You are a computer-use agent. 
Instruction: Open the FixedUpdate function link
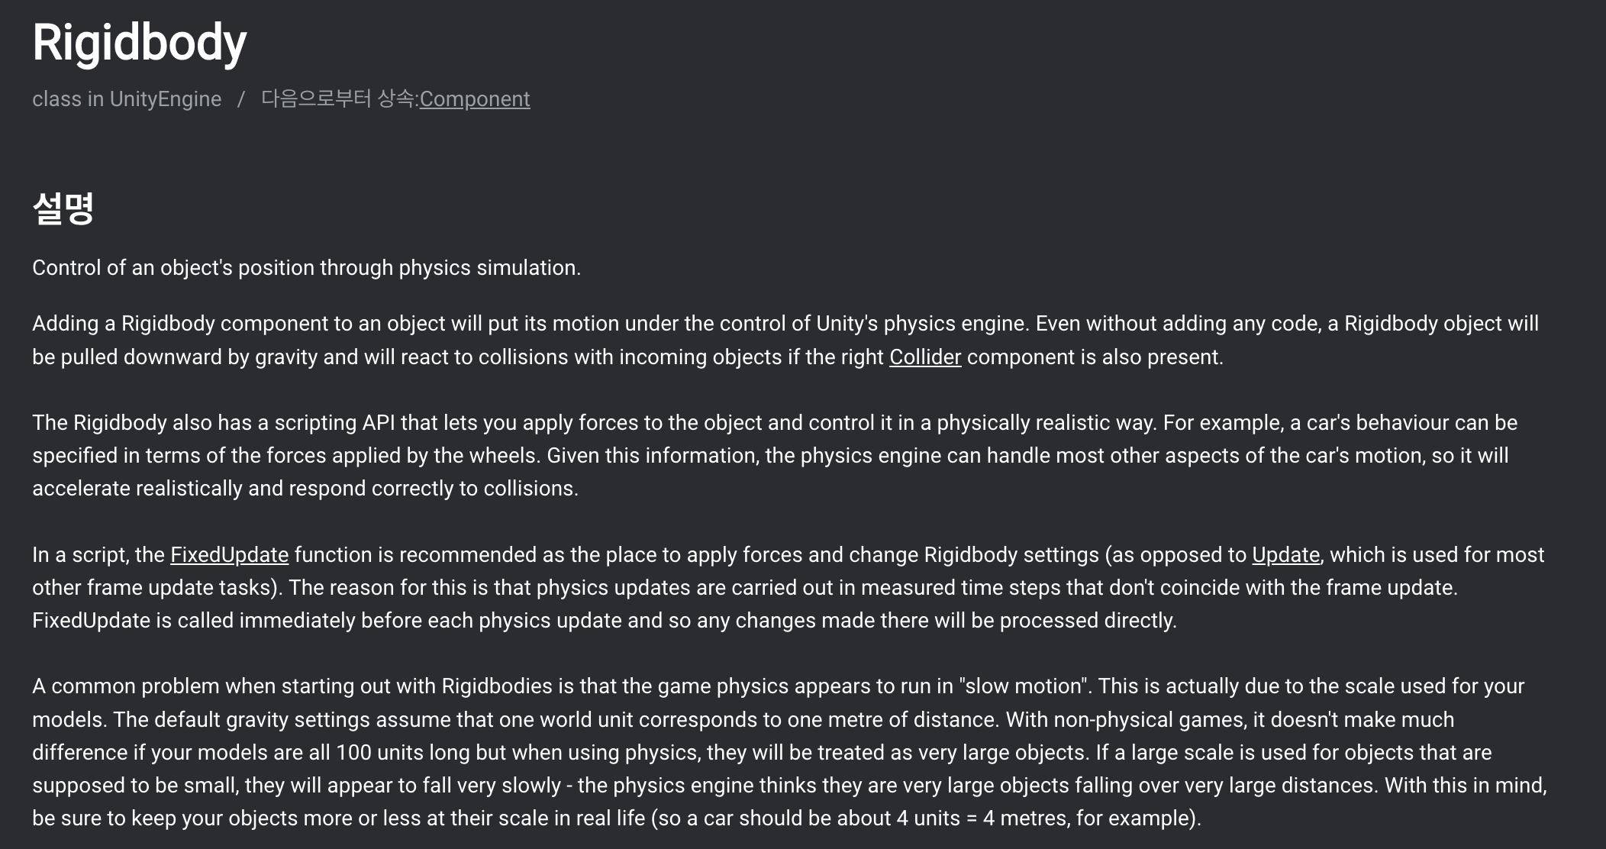coord(229,554)
